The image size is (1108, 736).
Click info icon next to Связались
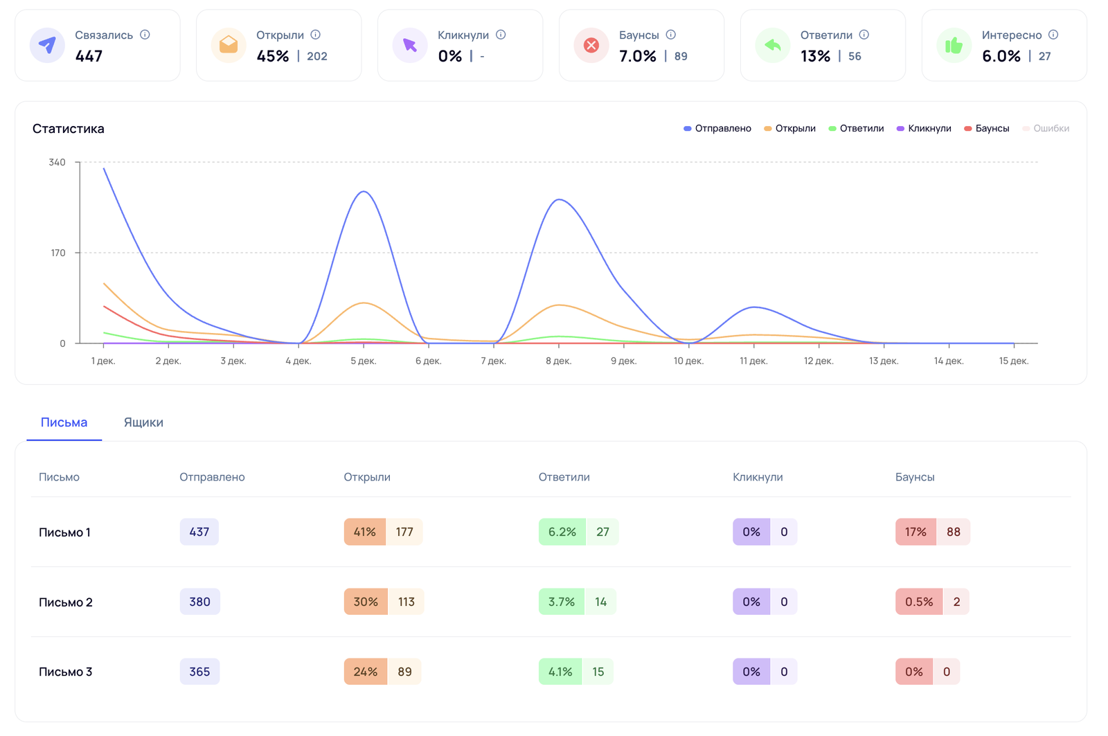click(145, 35)
